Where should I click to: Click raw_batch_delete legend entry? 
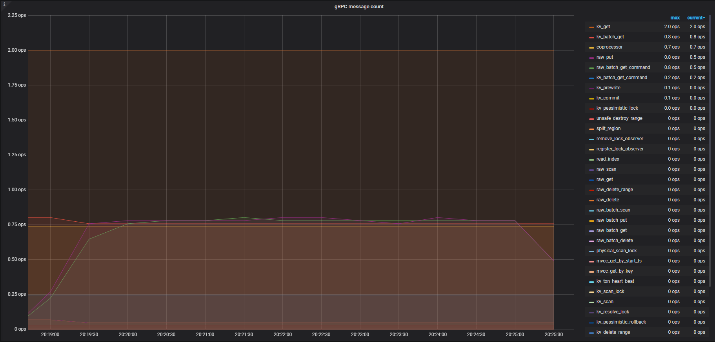(x=615, y=241)
